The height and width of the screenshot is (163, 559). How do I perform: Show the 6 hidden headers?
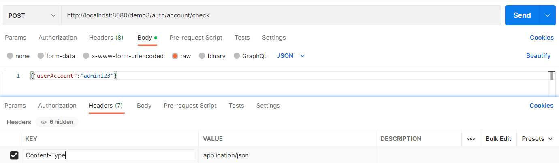[57, 122]
